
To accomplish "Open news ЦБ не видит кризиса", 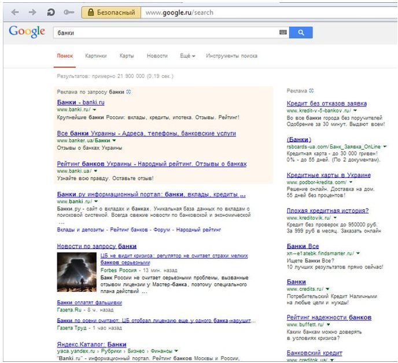I will (x=174, y=259).
